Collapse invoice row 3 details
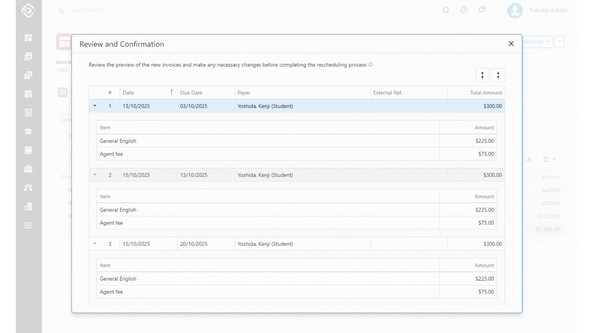The image size is (593, 333). pos(95,244)
